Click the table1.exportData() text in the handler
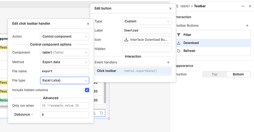 (x=141, y=71)
